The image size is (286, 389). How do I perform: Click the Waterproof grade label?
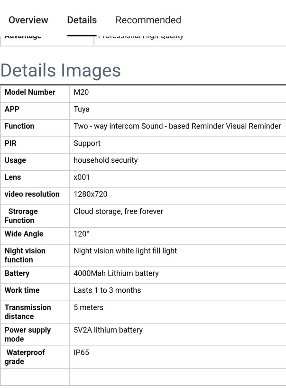coord(25,357)
